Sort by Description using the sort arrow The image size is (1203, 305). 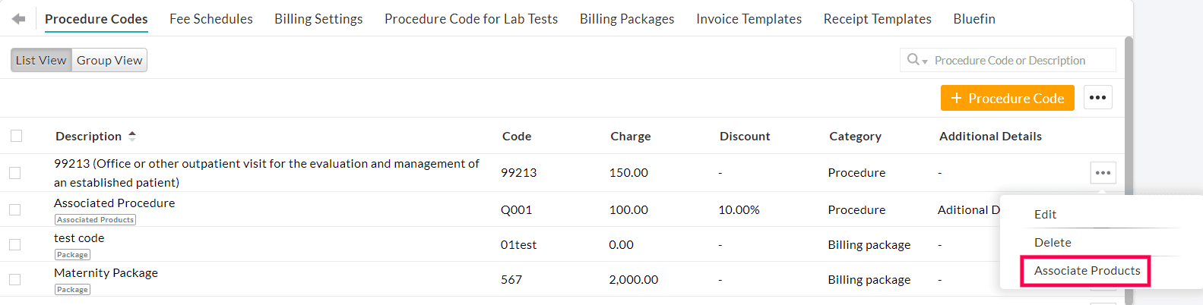pyautogui.click(x=132, y=136)
